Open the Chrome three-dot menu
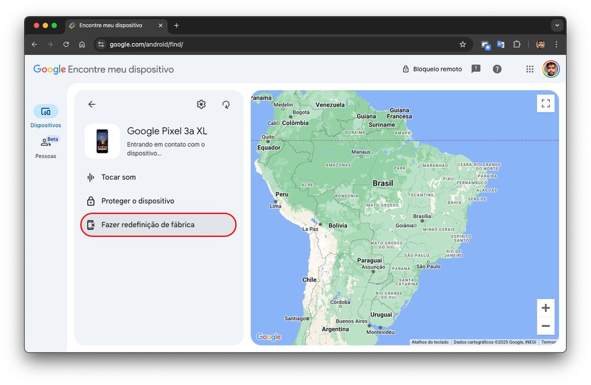The height and width of the screenshot is (385, 591). coord(556,44)
